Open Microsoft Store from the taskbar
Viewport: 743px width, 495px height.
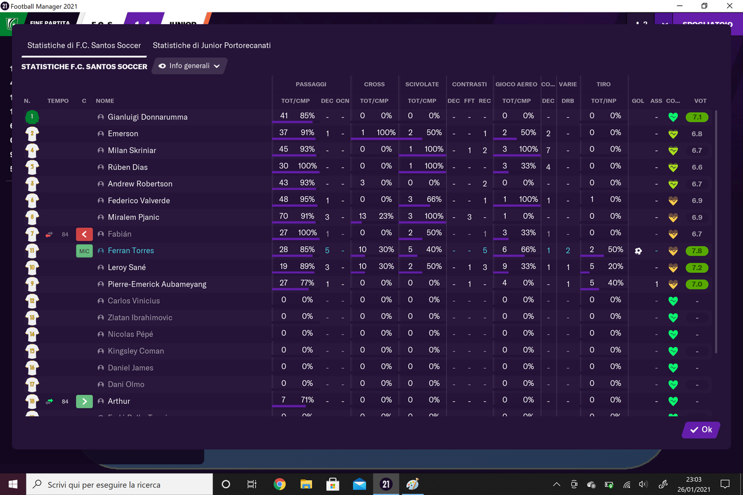332,484
